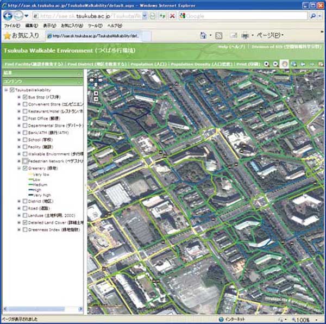326x324 pixels.
Task: Click the お気に入り favorites star button
Action: [21, 36]
